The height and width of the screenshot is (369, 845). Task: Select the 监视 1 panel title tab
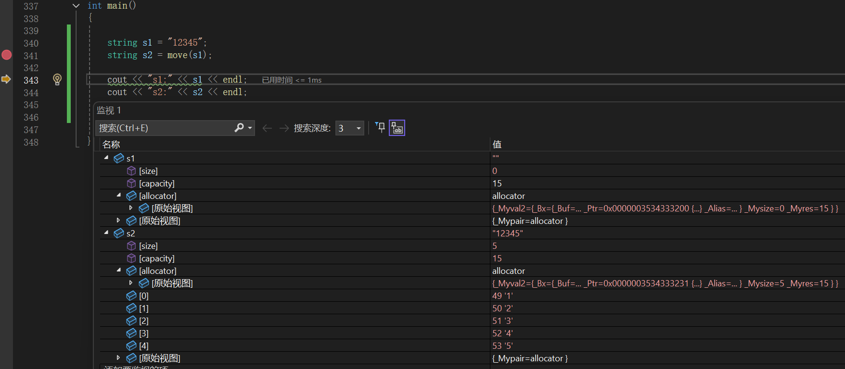(x=109, y=110)
